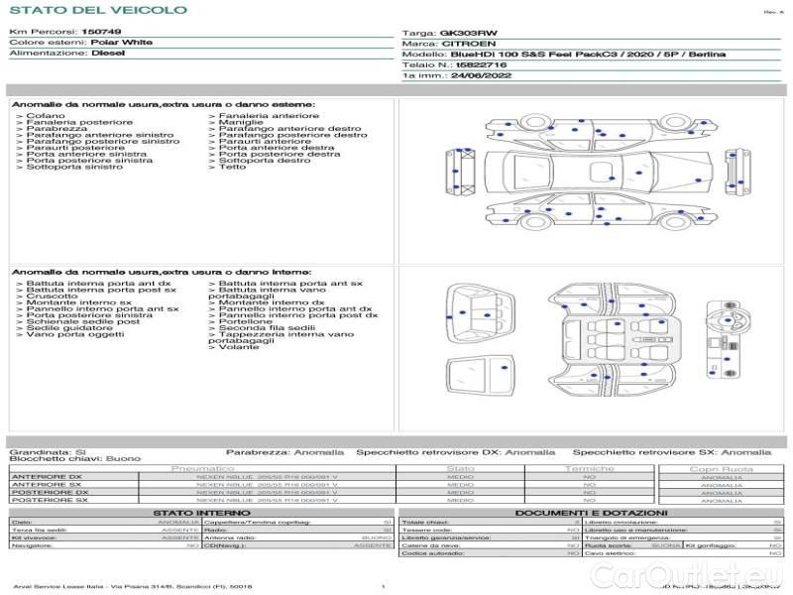Select 'Specchietto retrovisore DX: Anomalia' status
Screen dimensions: 793x595
point(456,452)
